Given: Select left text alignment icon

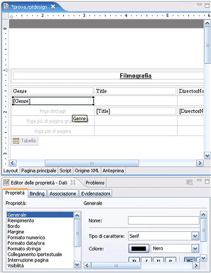Looking at the screenshot, I should [x=189, y=260].
